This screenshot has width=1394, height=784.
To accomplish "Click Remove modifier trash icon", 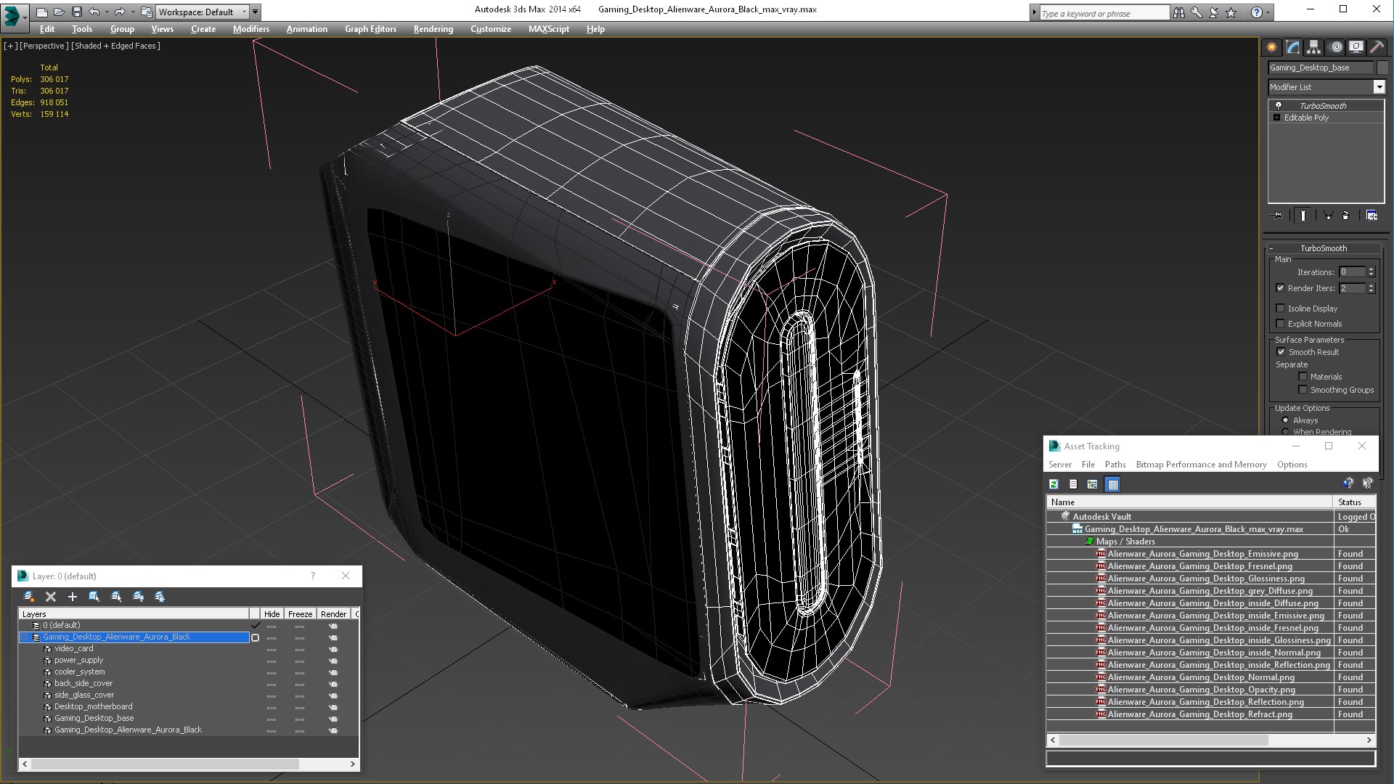I will click(1345, 216).
